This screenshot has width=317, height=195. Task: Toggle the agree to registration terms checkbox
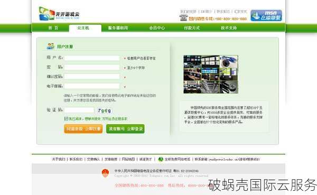(66, 118)
